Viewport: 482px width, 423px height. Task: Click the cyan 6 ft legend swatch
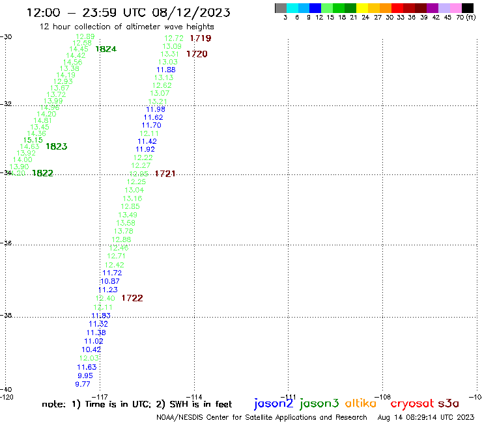pyautogui.click(x=292, y=8)
